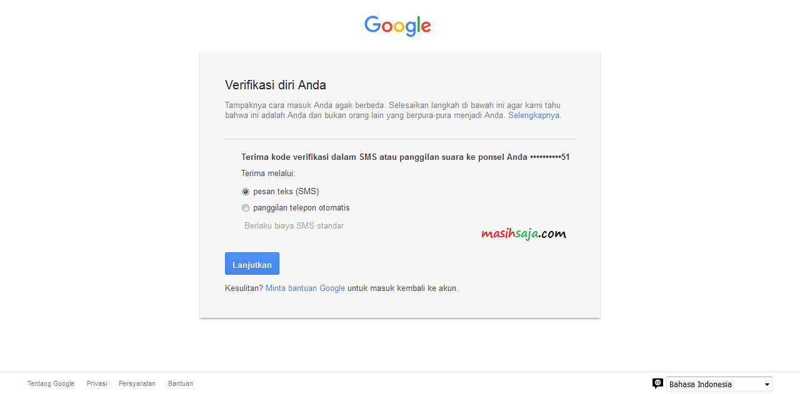Click the speech bubble language icon
This screenshot has height=394, width=800.
[657, 383]
